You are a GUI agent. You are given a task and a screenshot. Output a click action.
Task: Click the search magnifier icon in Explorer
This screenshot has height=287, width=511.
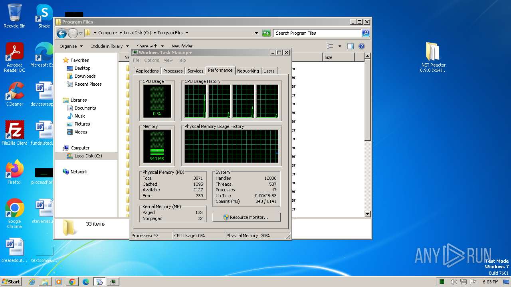(366, 33)
